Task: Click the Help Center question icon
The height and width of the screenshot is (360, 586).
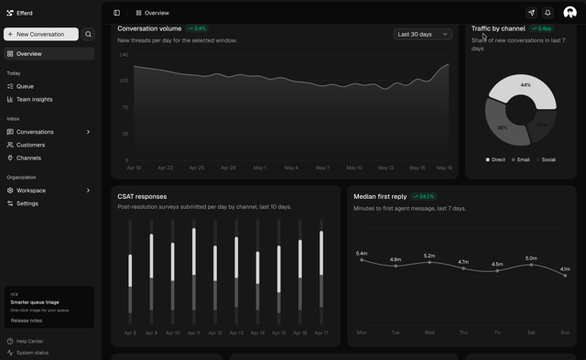Action: (10, 342)
